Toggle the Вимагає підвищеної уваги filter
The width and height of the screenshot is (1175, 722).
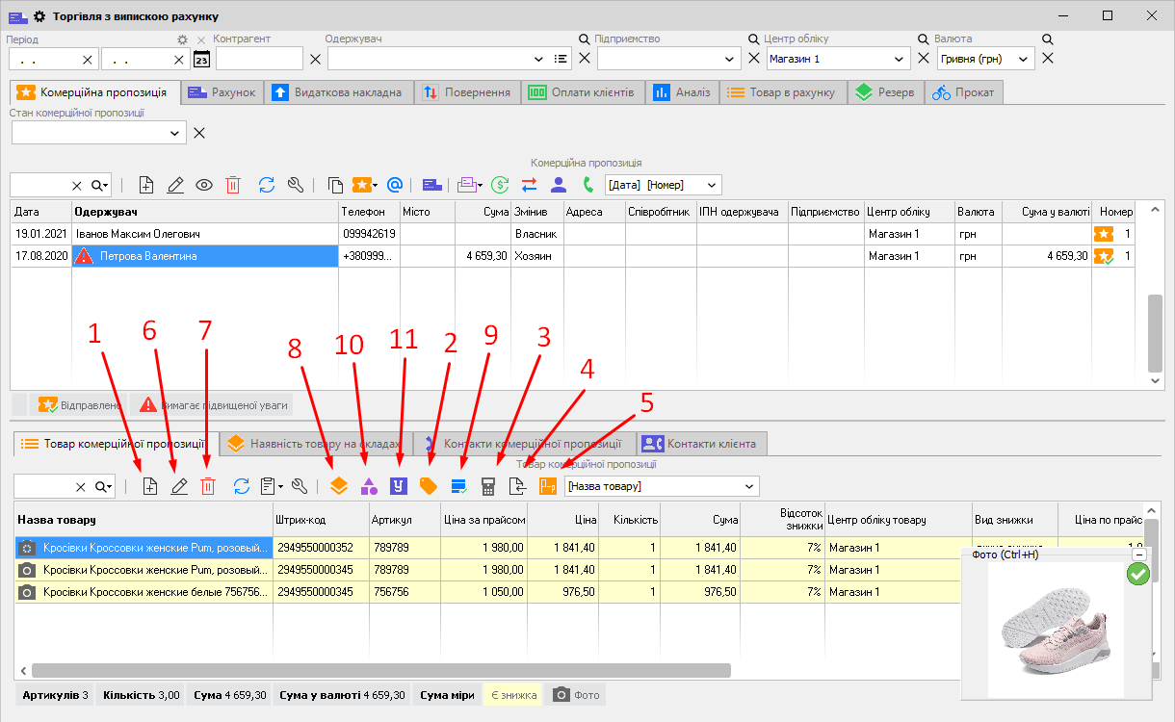coord(211,405)
